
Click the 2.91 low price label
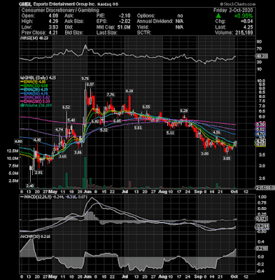coord(38,173)
